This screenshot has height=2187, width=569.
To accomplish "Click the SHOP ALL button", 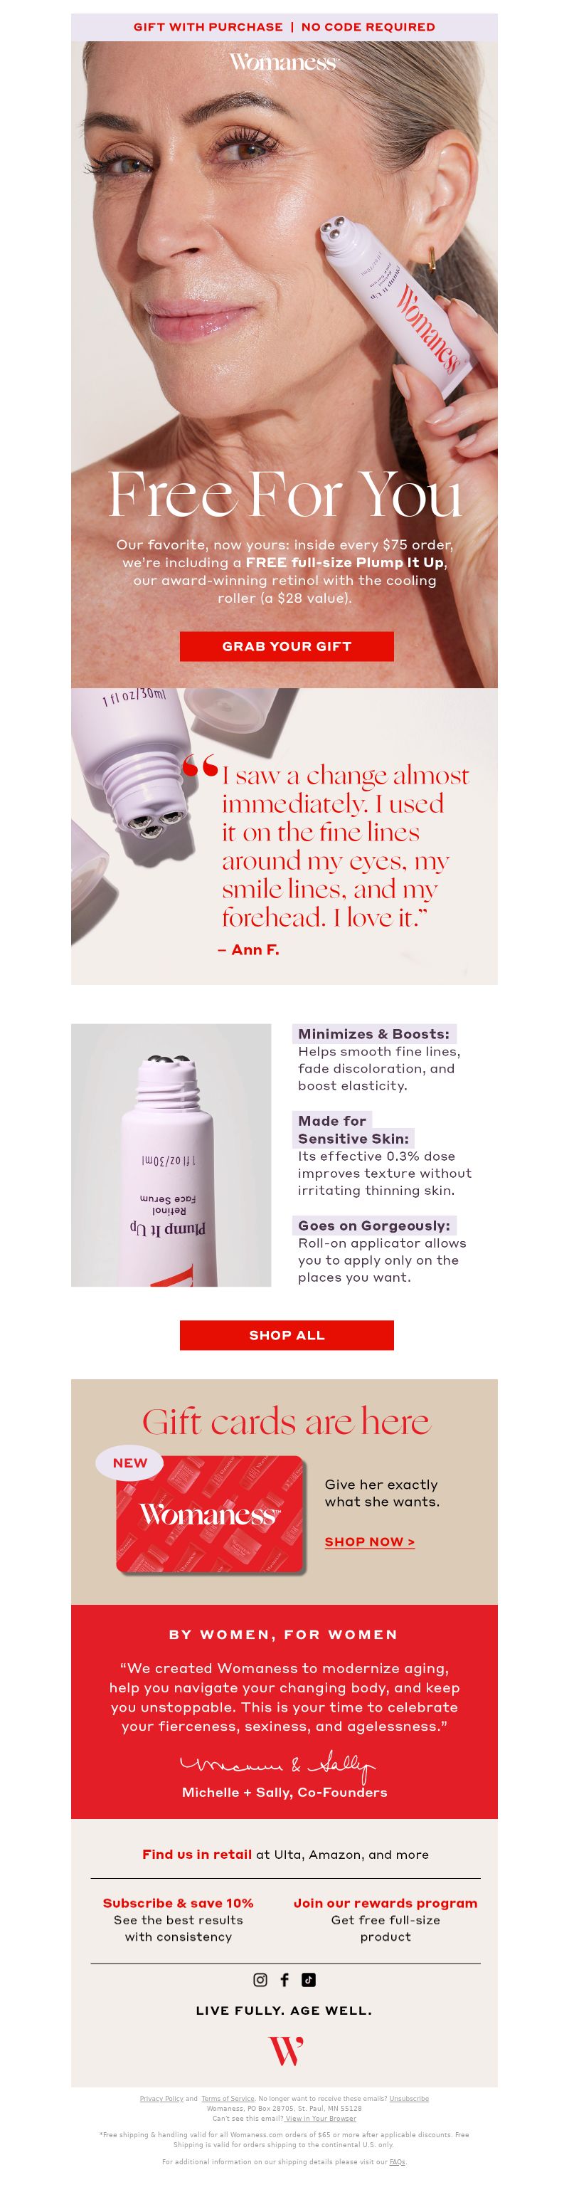I will pyautogui.click(x=287, y=1334).
